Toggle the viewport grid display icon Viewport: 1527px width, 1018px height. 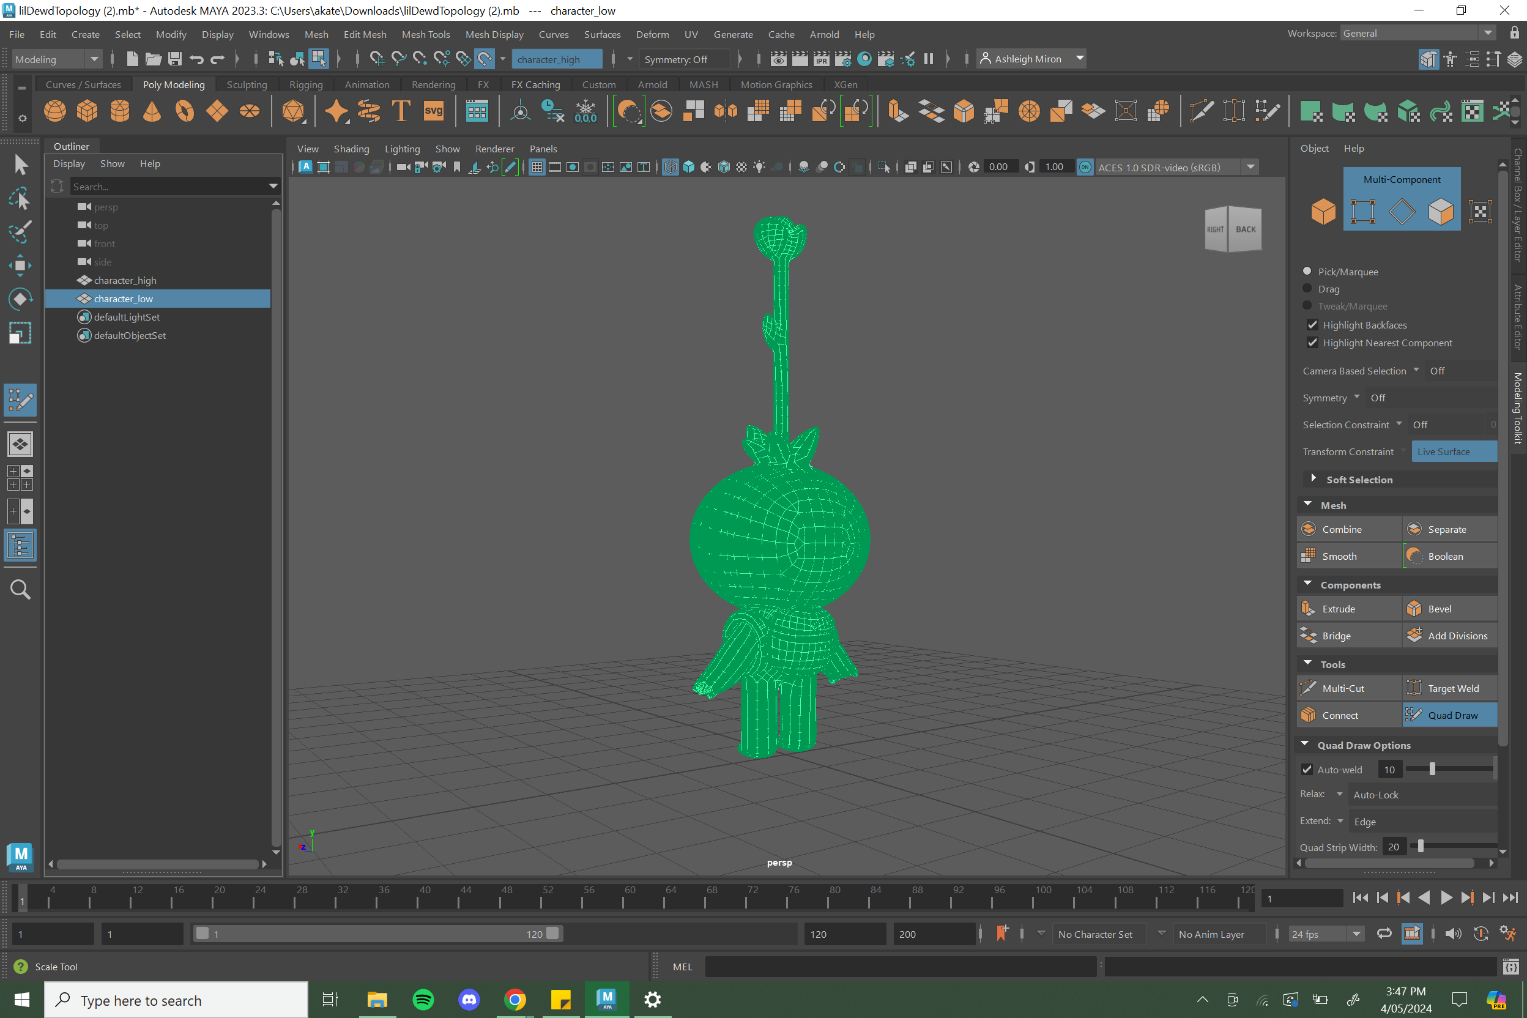point(537,168)
